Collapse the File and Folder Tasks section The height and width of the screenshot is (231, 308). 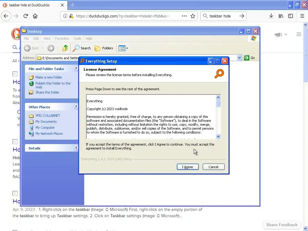coord(76,68)
